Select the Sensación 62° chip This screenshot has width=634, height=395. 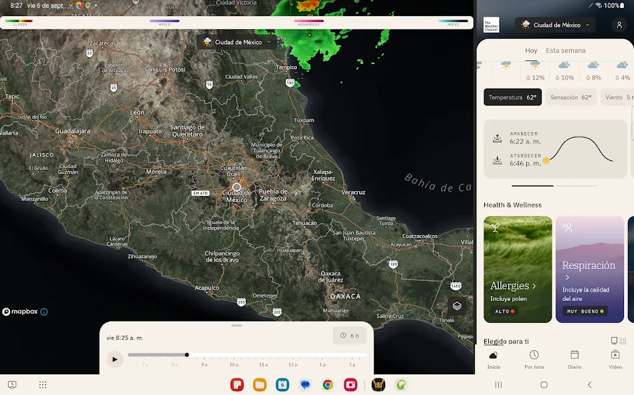point(570,97)
